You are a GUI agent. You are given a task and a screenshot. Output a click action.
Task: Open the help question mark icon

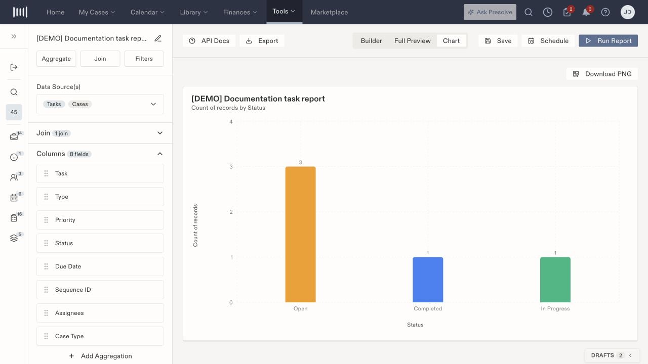[605, 12]
